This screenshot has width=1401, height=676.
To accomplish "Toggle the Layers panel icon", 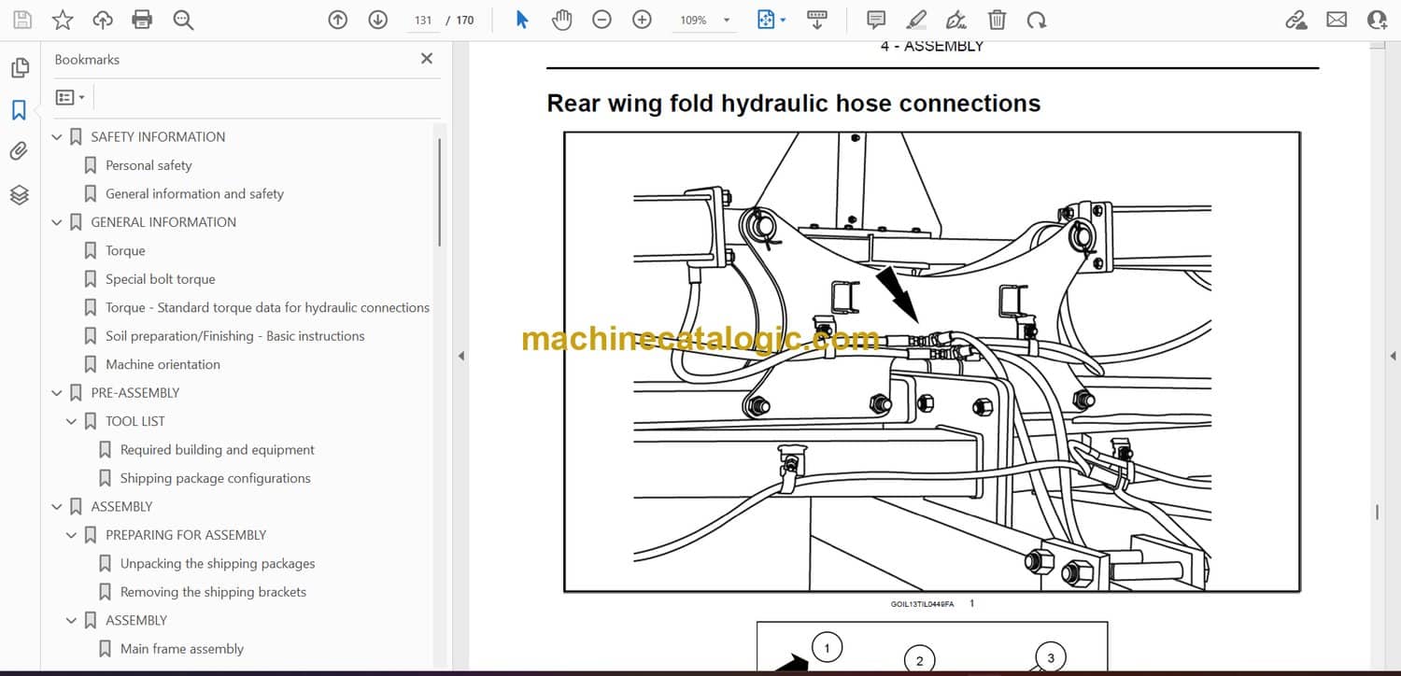I will coord(19,194).
